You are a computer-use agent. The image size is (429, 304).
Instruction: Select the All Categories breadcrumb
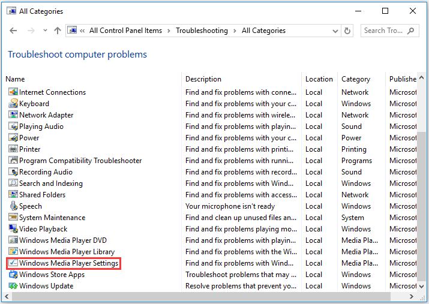pos(263,31)
